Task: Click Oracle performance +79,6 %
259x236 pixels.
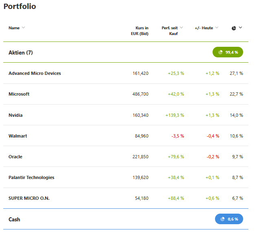Action: click(x=176, y=157)
